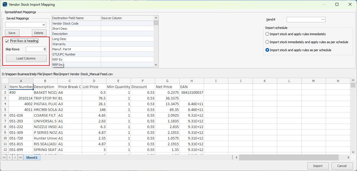
Task: Select spreadsheet row header 6
Action: 5,115
